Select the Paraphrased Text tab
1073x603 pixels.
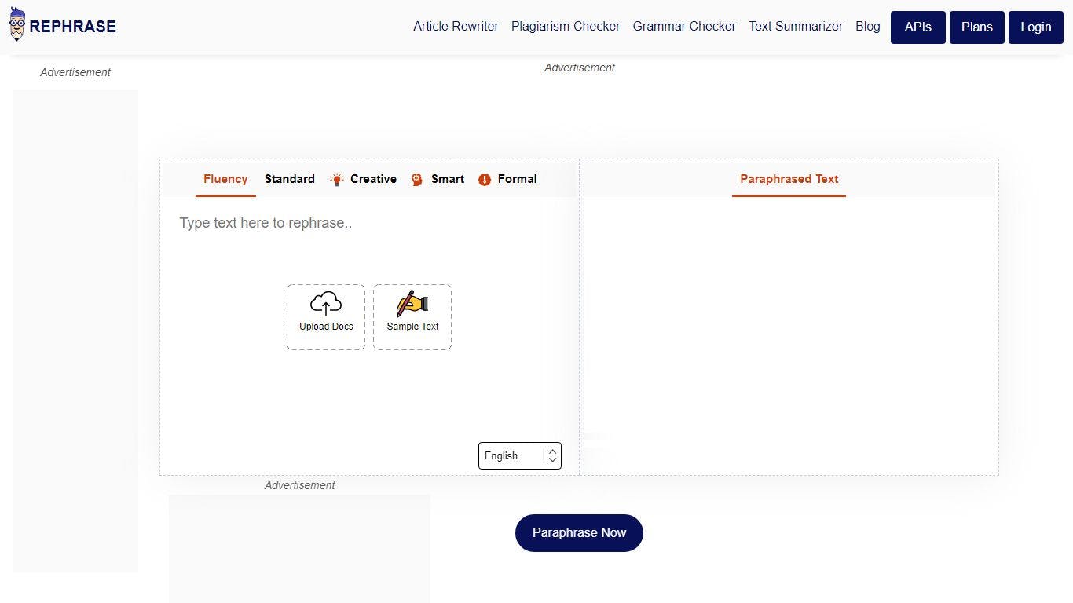coord(789,179)
